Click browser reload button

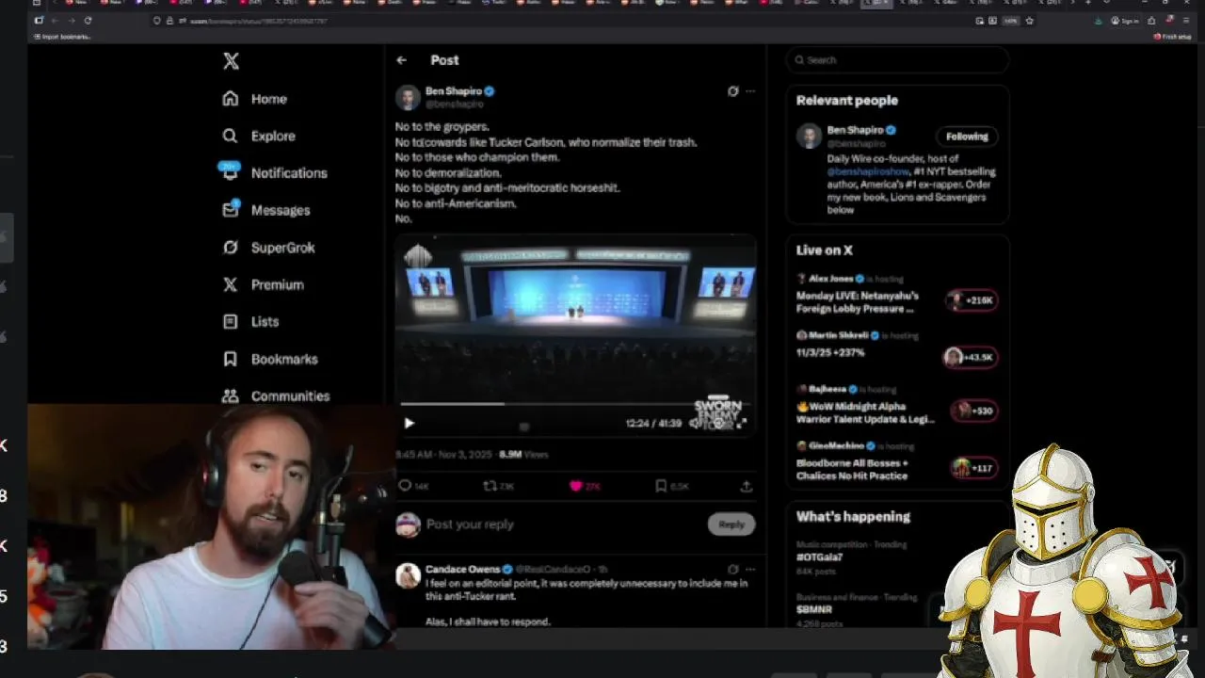click(x=88, y=20)
